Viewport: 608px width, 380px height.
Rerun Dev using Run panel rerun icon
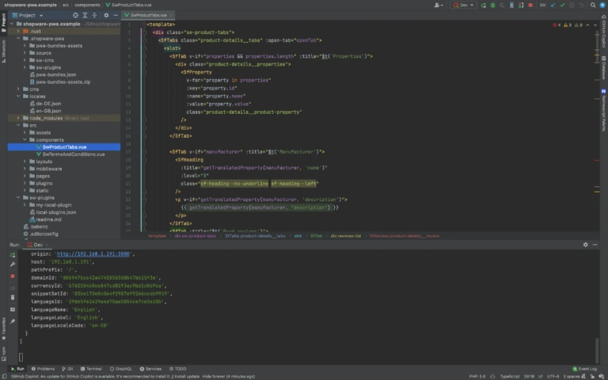pyautogui.click(x=13, y=254)
